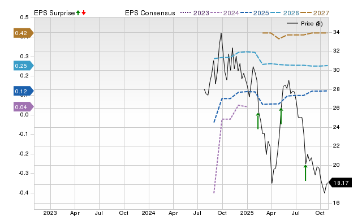362x216 pixels.
Task: Click the light blue 0.25 EPS value tag
Action: (x=24, y=66)
